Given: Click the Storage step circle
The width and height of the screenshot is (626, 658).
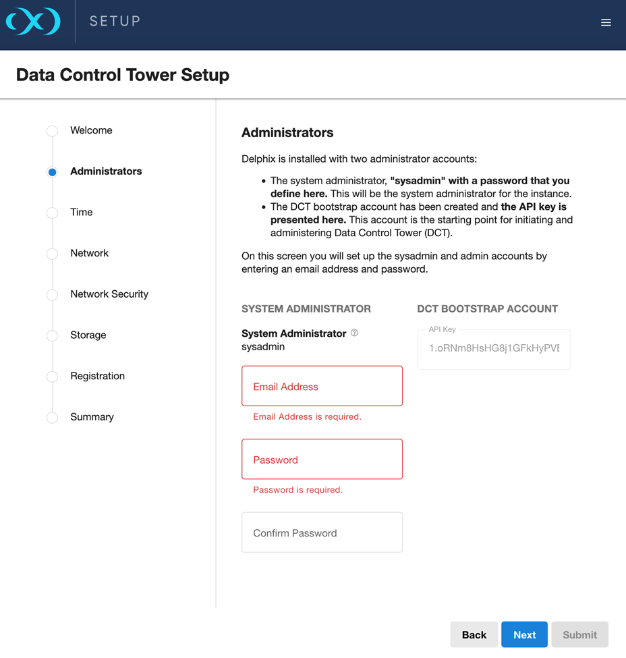Looking at the screenshot, I should [x=52, y=335].
